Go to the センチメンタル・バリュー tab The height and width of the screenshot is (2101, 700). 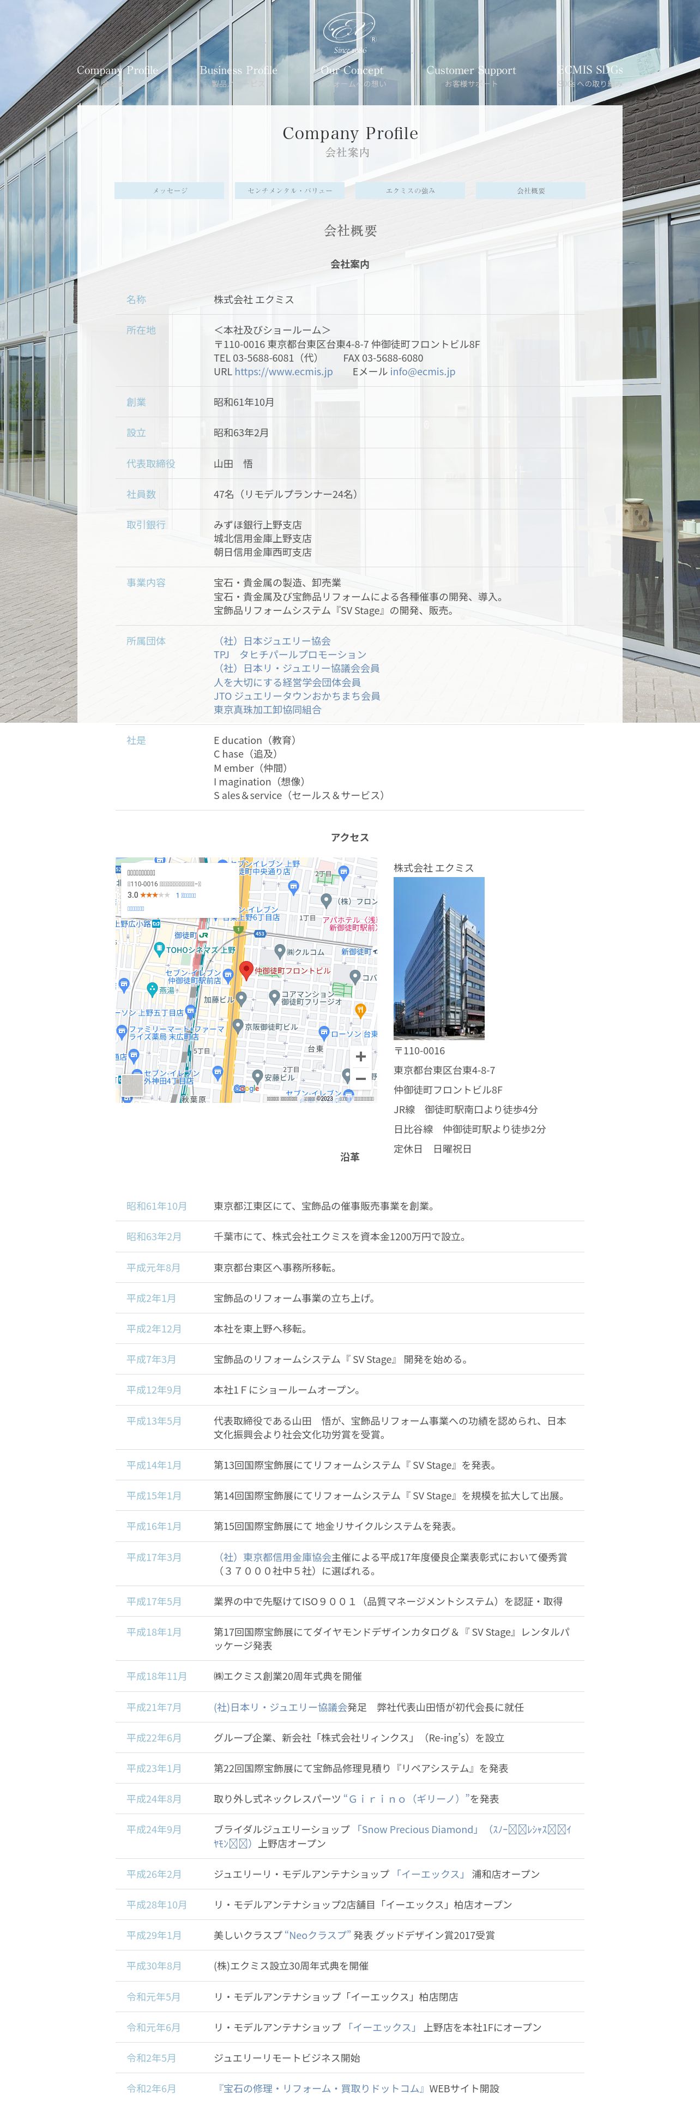(x=290, y=191)
